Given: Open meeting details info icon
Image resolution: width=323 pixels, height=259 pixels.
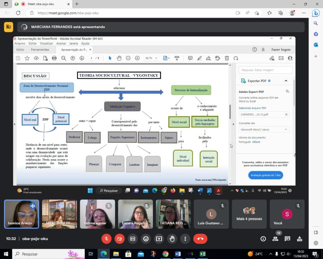Looking at the screenshot, I should pos(263,239).
